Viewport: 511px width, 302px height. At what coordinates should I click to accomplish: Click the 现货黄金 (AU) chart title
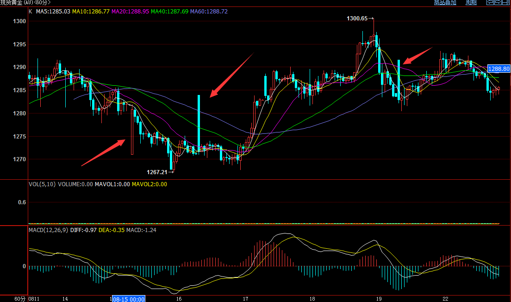[25, 3]
